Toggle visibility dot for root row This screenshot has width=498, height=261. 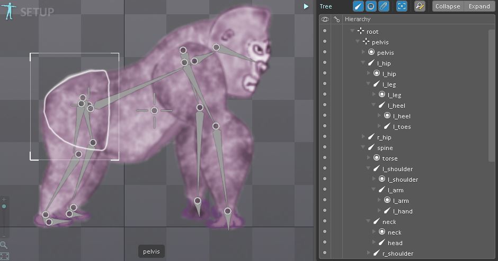325,31
